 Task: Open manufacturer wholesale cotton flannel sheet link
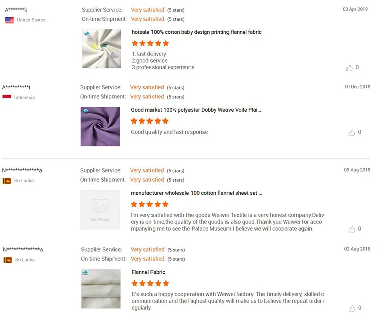pyautogui.click(x=197, y=193)
